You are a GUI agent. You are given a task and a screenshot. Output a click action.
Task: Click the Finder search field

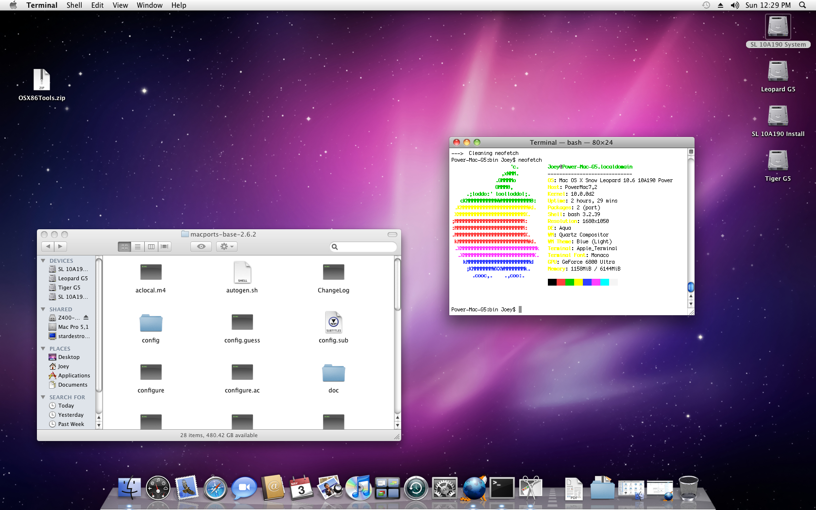tap(366, 247)
